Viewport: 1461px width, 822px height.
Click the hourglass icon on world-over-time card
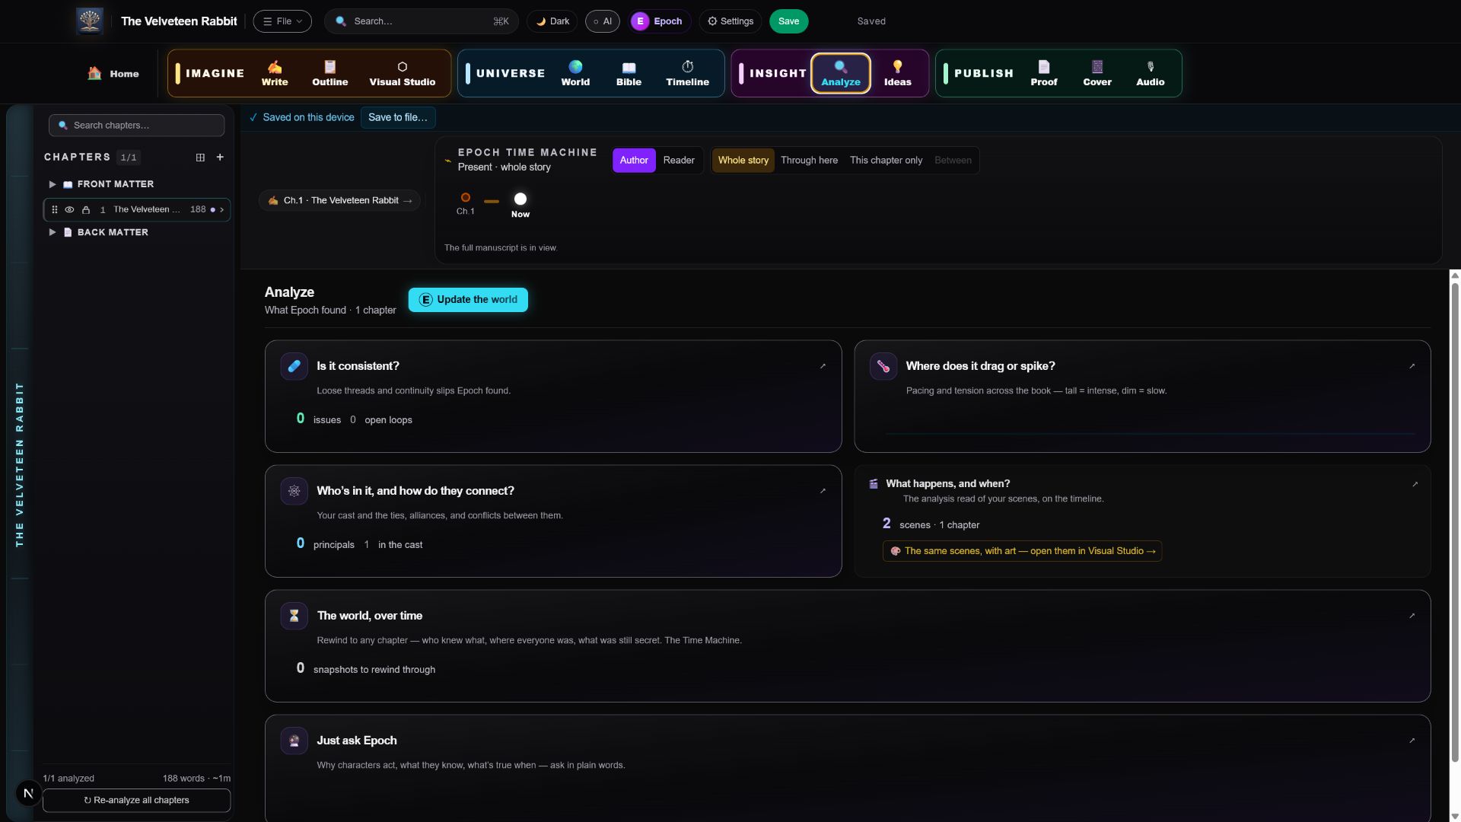(294, 616)
